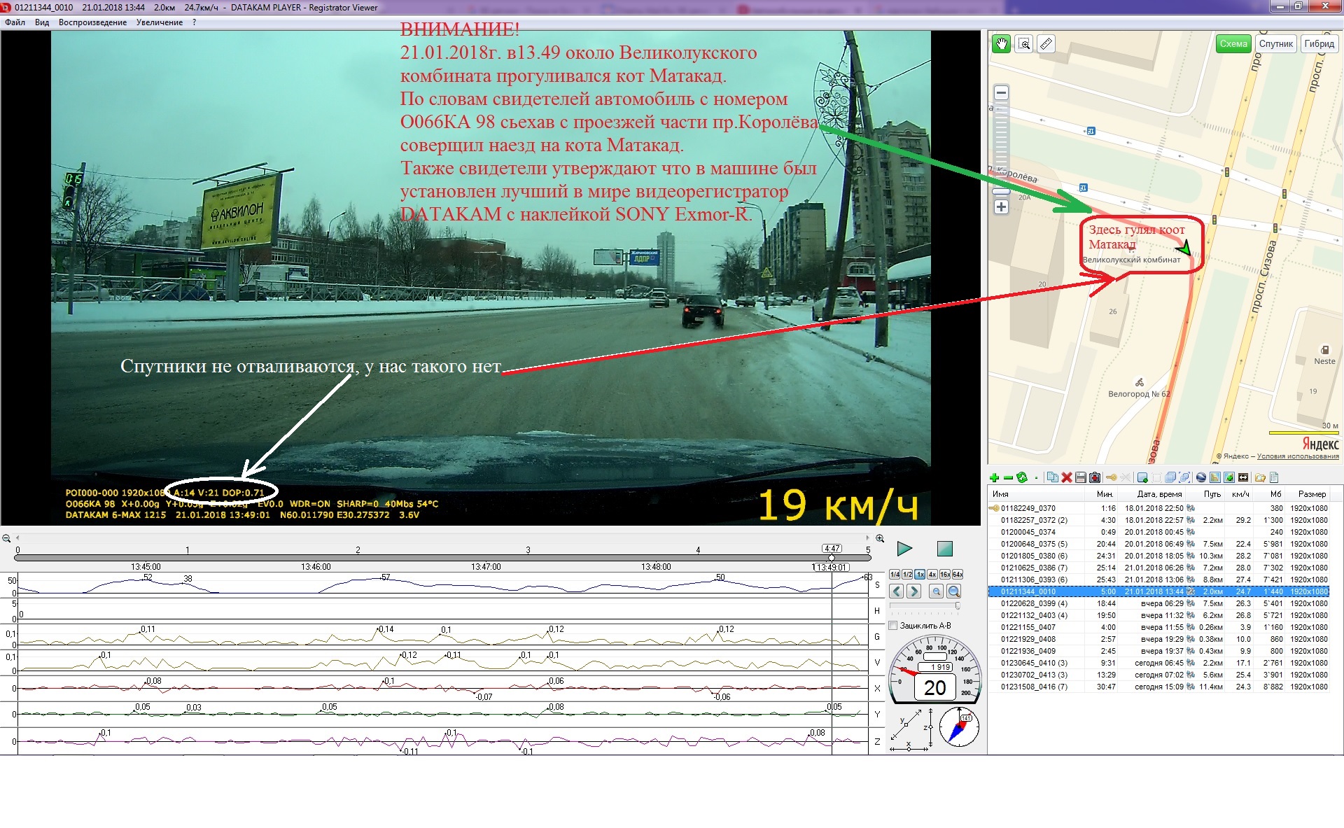
Task: Switch map to Гибрид view
Action: pyautogui.click(x=1319, y=43)
